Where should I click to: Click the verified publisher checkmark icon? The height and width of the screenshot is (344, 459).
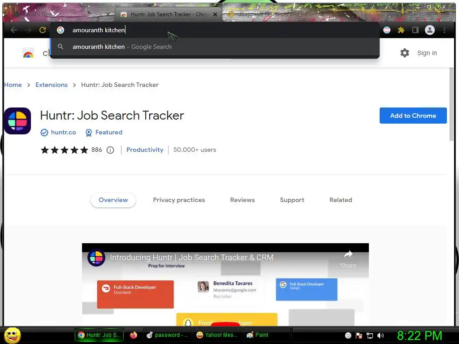tap(44, 133)
